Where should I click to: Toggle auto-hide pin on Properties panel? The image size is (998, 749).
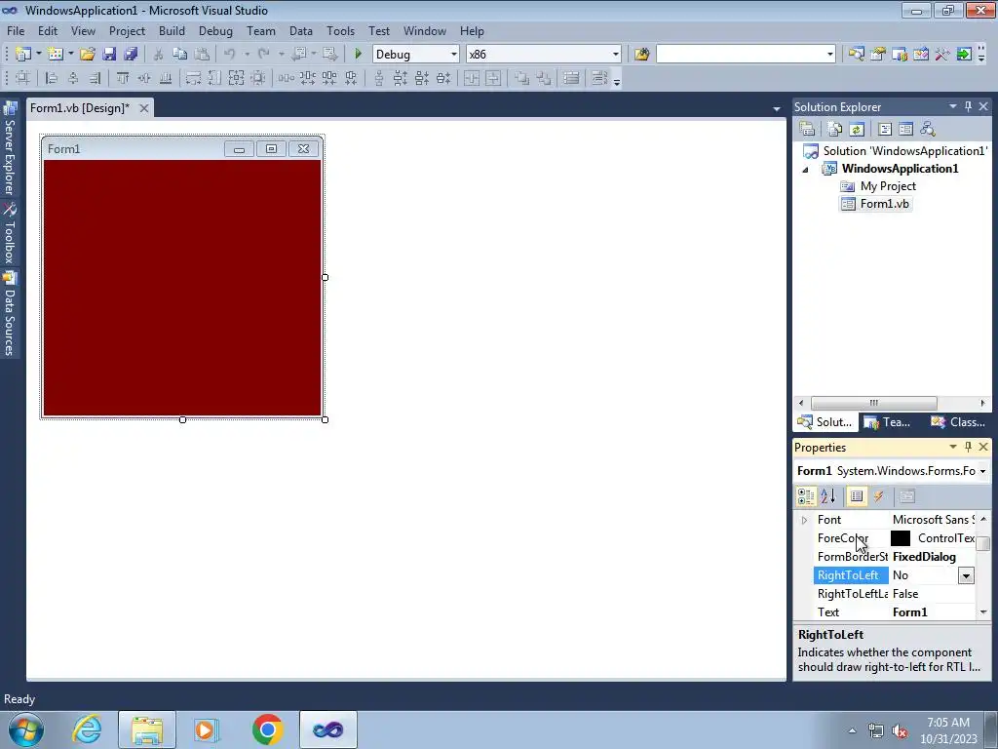pyautogui.click(x=968, y=447)
